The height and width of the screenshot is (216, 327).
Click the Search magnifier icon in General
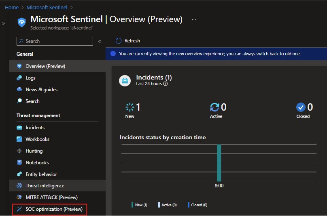click(x=19, y=101)
